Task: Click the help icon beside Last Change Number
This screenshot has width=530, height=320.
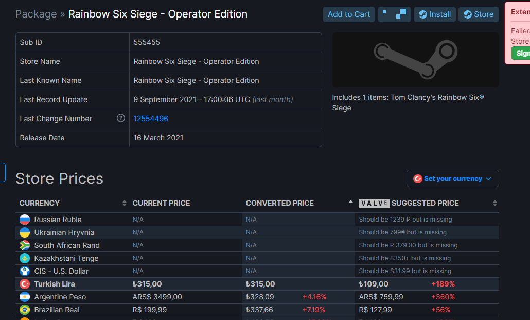Action: (x=121, y=119)
